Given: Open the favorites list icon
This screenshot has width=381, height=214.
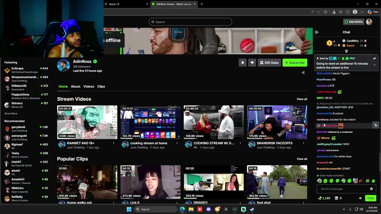Looking at the screenshot, I should (341, 12).
